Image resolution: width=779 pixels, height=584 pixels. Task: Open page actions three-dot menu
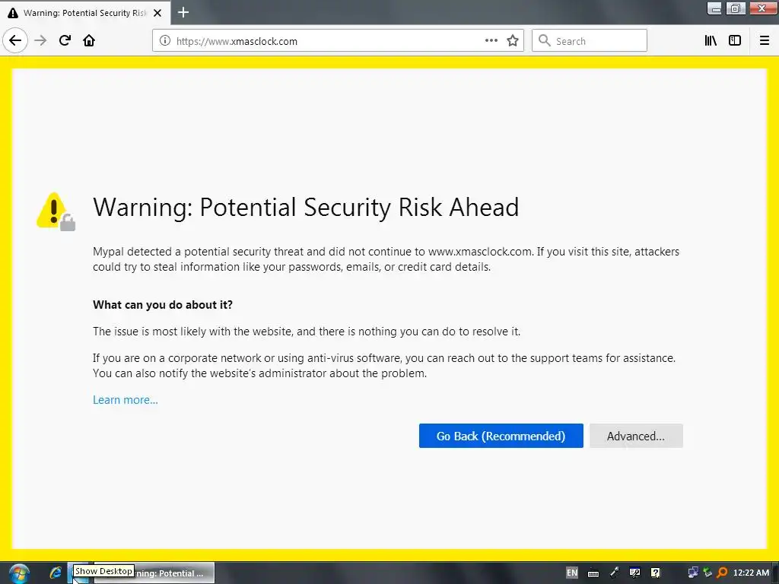[491, 41]
